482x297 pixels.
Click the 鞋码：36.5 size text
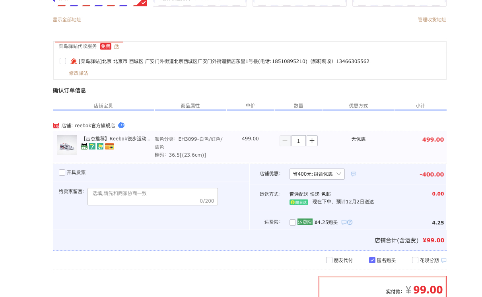[180, 155]
